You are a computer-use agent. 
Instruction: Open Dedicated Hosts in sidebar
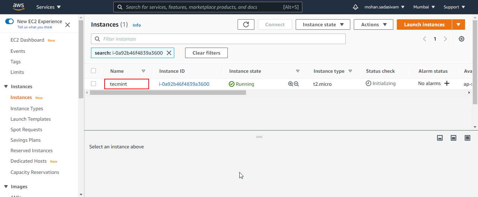point(28,161)
